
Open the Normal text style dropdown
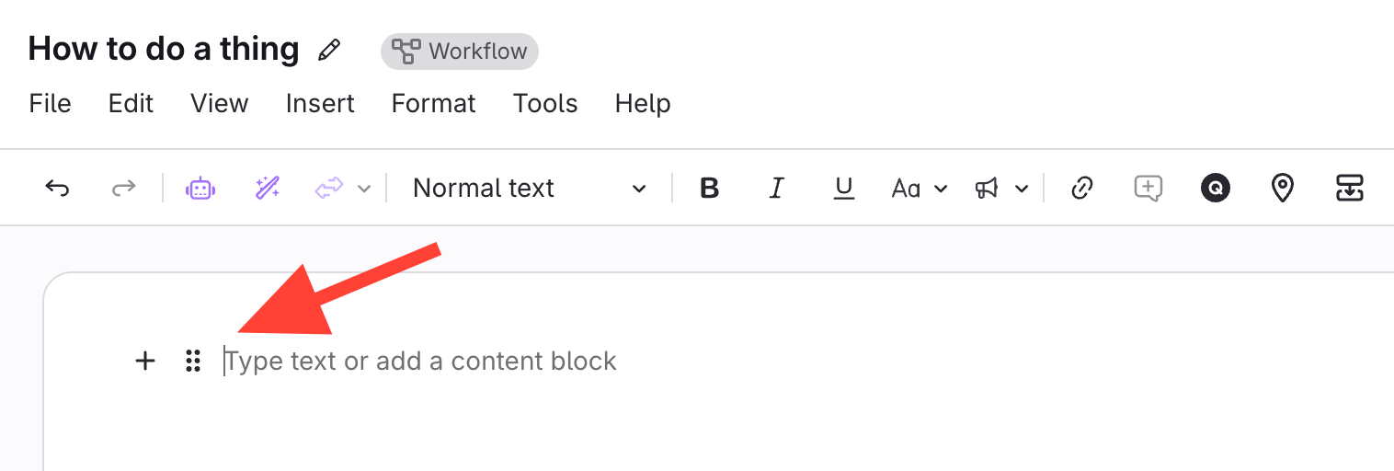[529, 189]
